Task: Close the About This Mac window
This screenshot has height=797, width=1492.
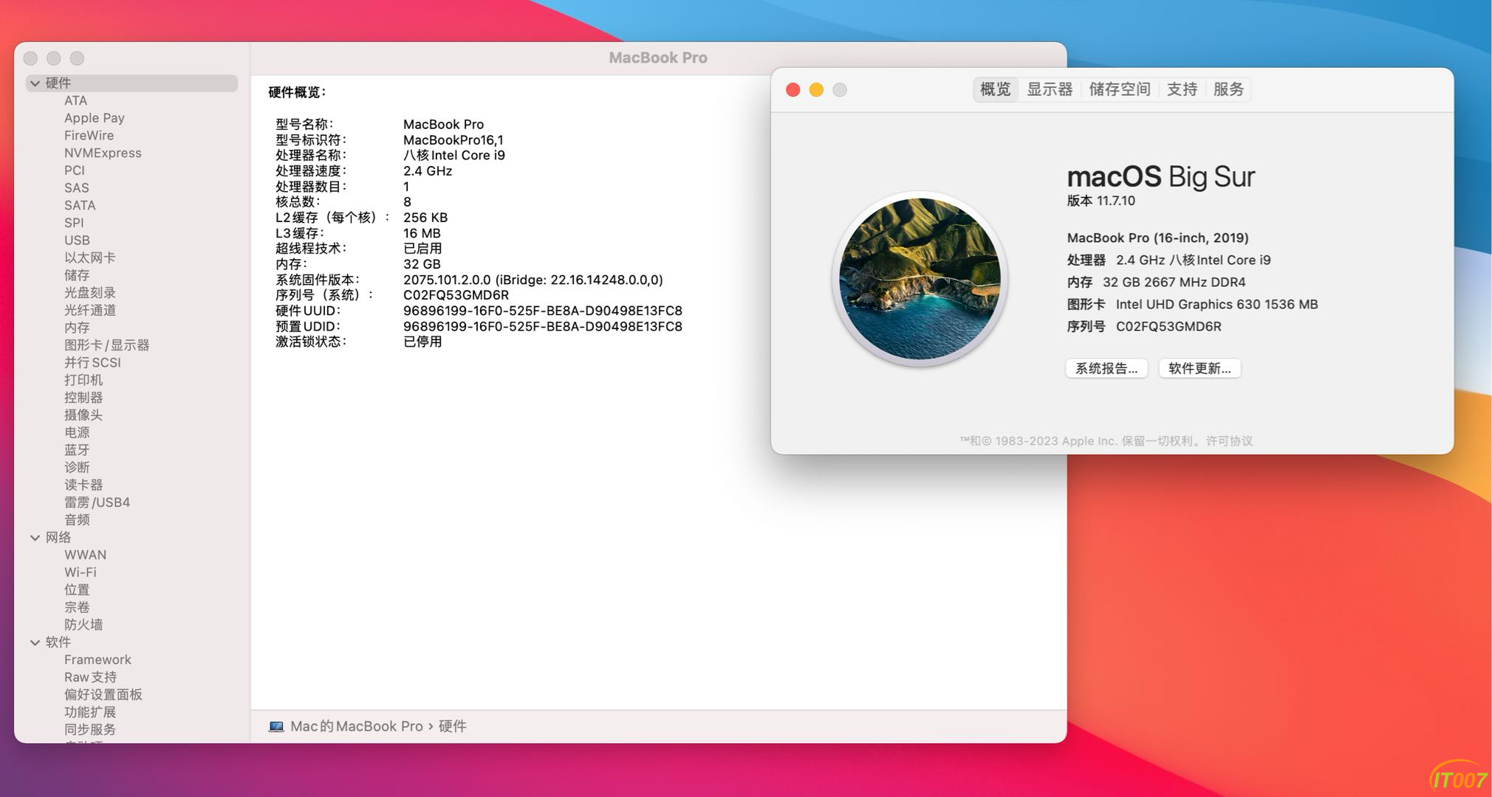Action: [x=793, y=90]
